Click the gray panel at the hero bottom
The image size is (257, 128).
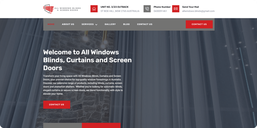tap(62, 125)
